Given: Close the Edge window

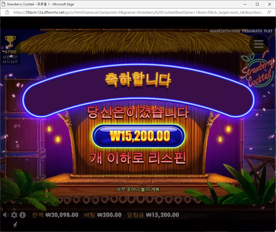Looking at the screenshot, I should pos(270,4).
